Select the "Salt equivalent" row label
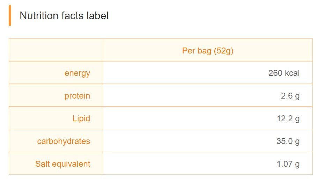The image size is (325, 187). point(62,164)
